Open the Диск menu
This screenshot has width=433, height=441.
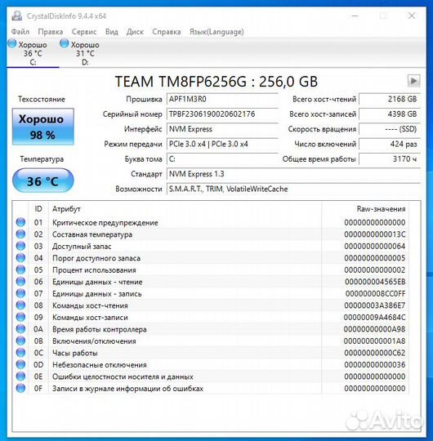tap(135, 32)
